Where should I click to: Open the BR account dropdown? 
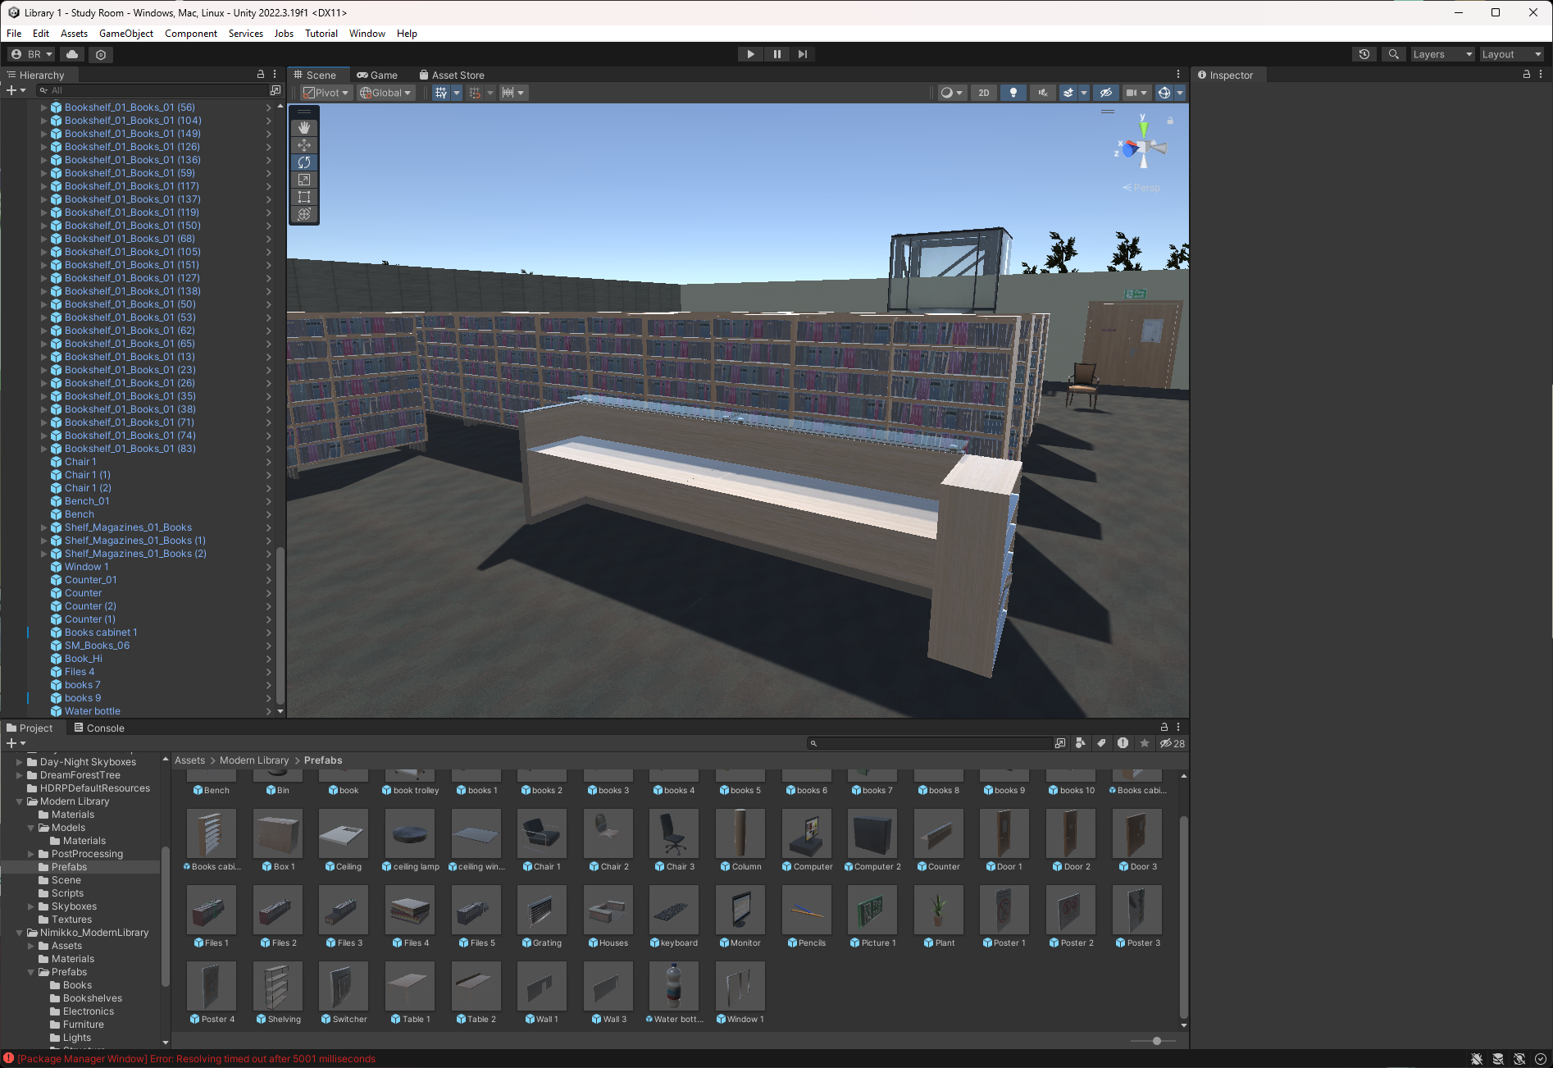31,54
